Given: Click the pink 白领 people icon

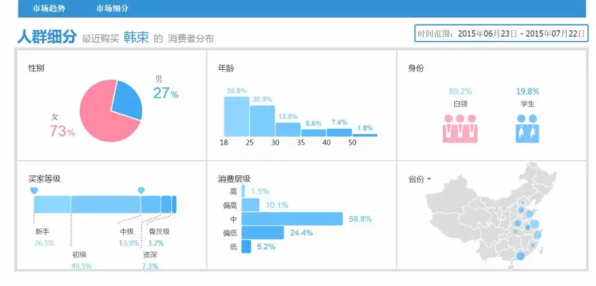Looking at the screenshot, I should click(x=460, y=129).
